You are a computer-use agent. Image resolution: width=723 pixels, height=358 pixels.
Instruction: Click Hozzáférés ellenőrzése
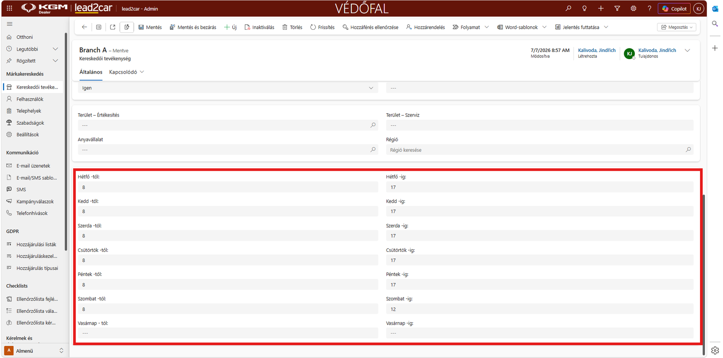click(x=371, y=27)
